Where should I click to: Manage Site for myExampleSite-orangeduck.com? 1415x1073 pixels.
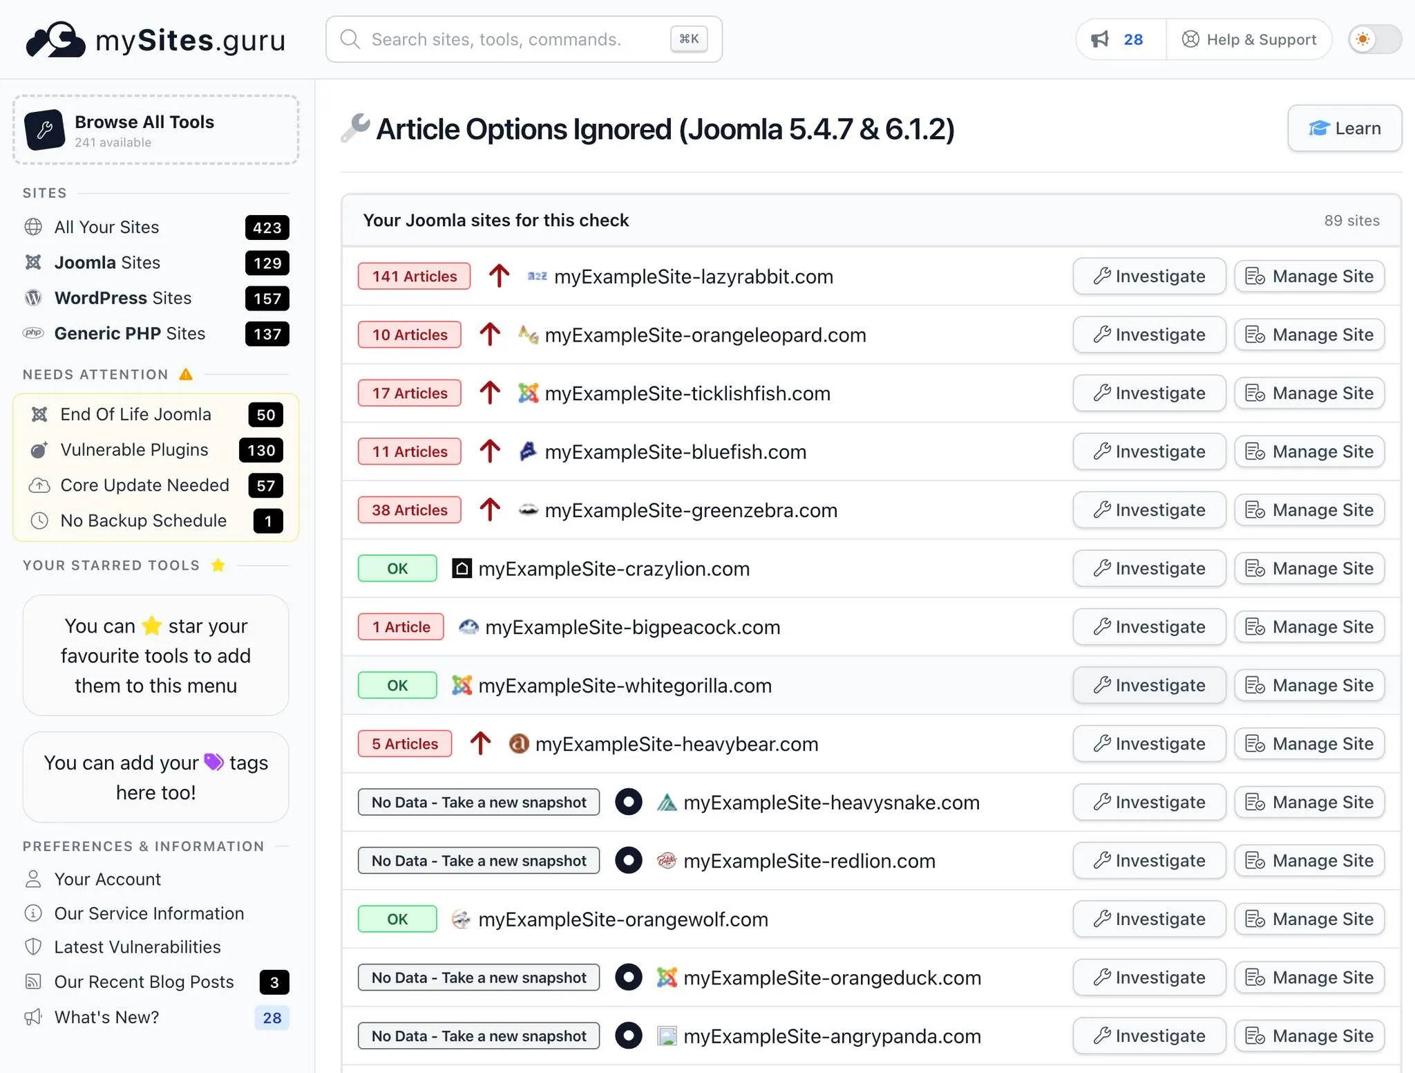[1309, 978]
